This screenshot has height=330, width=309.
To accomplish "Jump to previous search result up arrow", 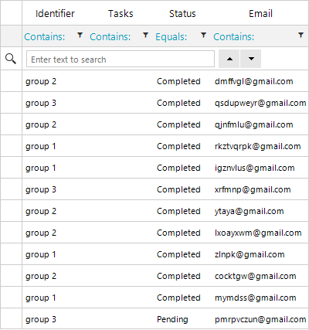I will point(229,59).
